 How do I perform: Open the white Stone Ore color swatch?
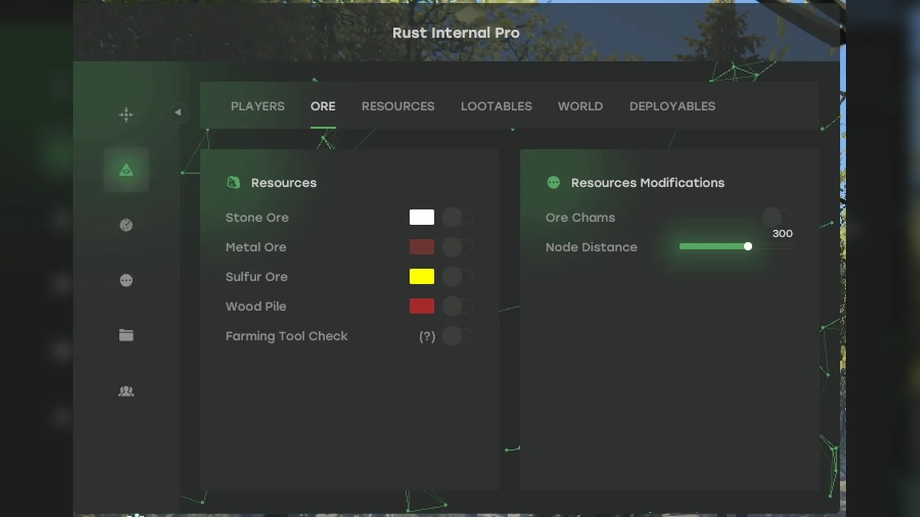pos(422,217)
